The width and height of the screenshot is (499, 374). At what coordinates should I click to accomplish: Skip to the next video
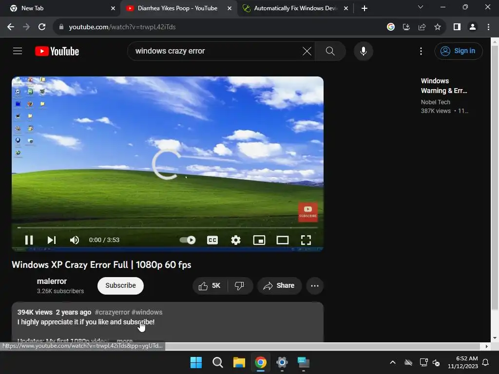click(52, 240)
